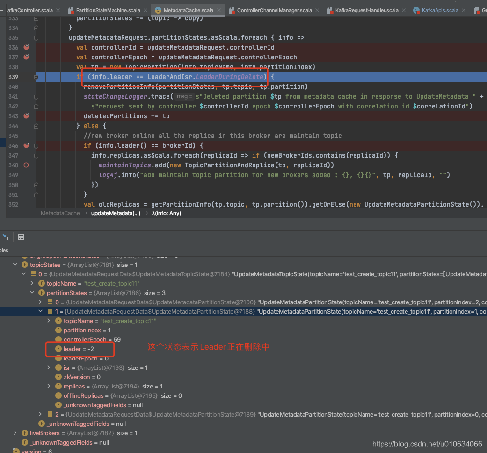Select the zkVersion = 0 field
Viewport: 487px width, 453px height.
pos(82,377)
